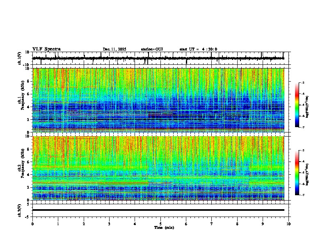This screenshot has width=325, height=251.
Task: Click the "2" kHz tick of ch.2 spectrogram
Action: point(28,187)
